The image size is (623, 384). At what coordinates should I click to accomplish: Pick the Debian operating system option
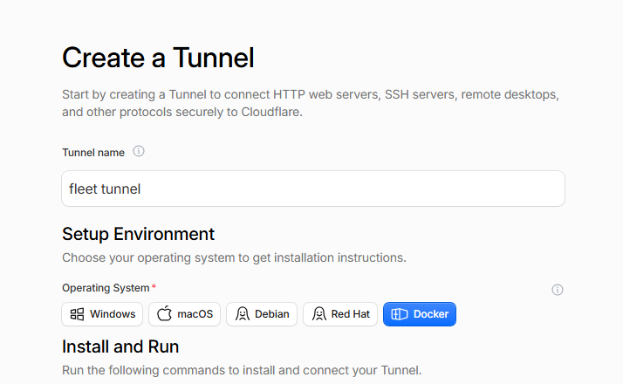pyautogui.click(x=262, y=314)
